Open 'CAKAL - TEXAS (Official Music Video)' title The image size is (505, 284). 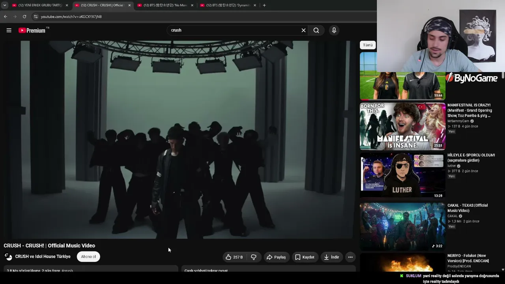(468, 208)
